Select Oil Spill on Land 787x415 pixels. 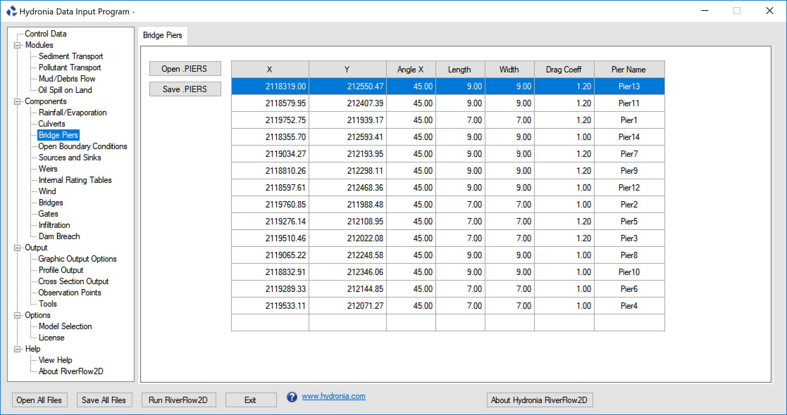pos(65,90)
